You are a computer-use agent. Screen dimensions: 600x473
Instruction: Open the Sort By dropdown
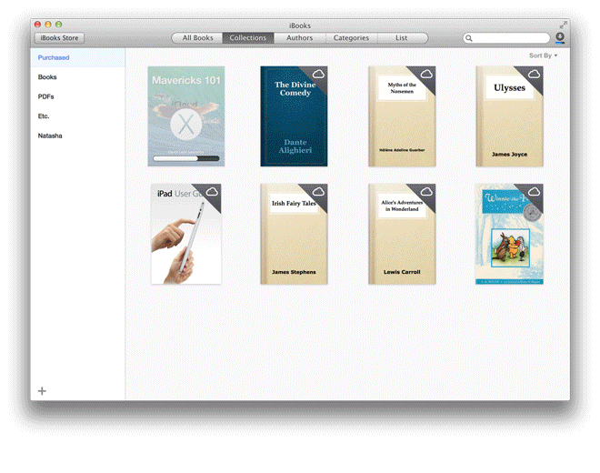[543, 55]
